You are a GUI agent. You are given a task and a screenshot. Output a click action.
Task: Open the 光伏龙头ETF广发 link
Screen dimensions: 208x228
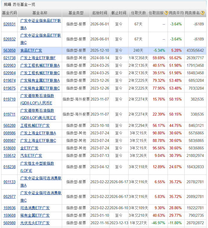pos(35,223)
